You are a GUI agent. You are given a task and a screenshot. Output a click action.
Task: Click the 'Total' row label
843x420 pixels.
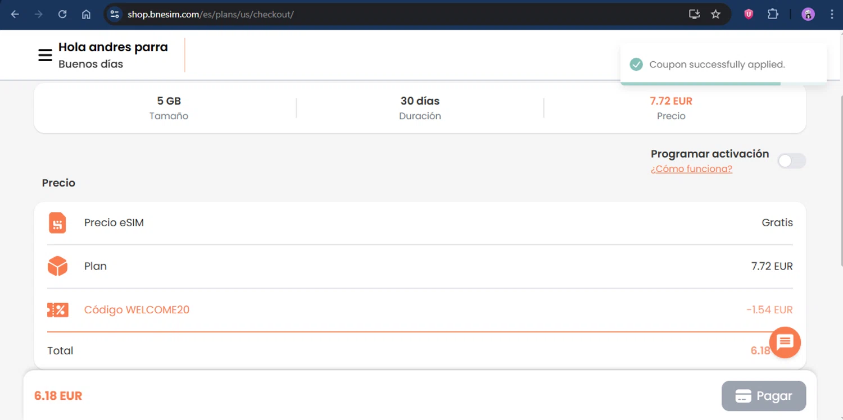(x=60, y=351)
